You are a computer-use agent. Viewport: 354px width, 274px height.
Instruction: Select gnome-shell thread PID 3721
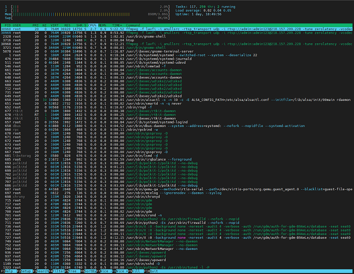pos(177,48)
